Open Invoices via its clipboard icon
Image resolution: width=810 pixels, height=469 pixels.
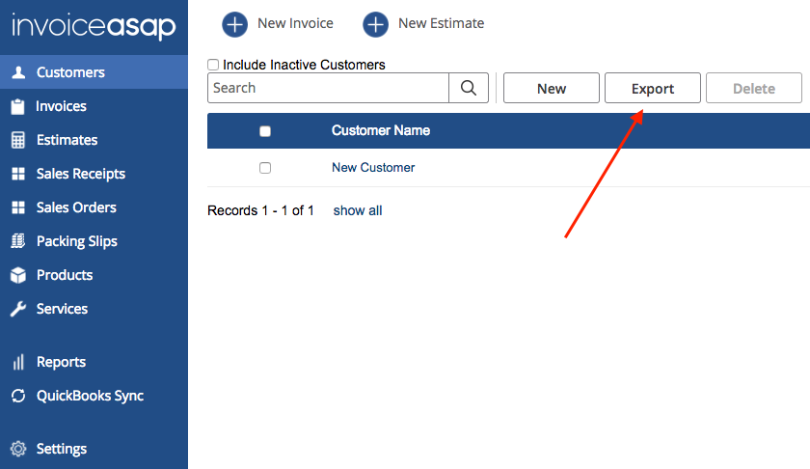(x=17, y=106)
